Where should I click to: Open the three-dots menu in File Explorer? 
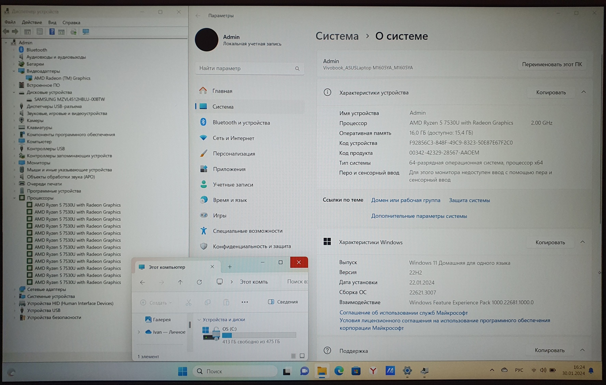(245, 302)
